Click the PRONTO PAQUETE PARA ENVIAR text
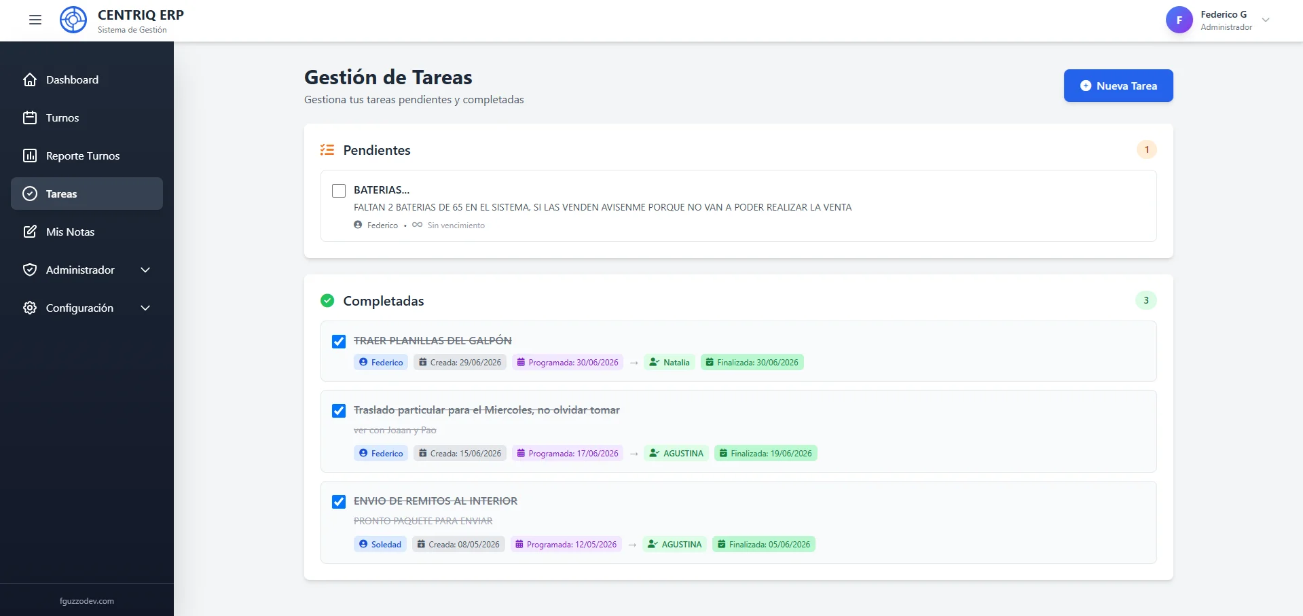This screenshot has width=1303, height=616. [423, 521]
